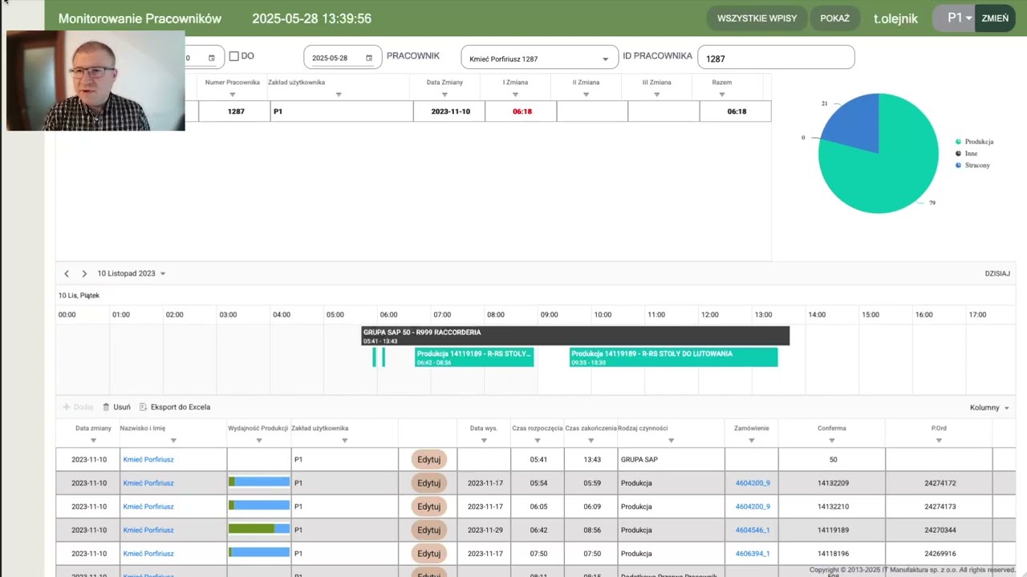Click the efficiency bar in the 05:54 row
The width and height of the screenshot is (1027, 577).
pyautogui.click(x=259, y=483)
